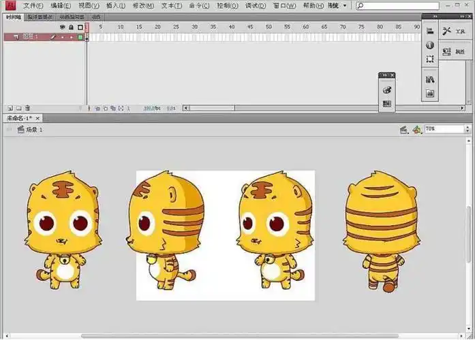
Task: Toggle lock all layers padlock icon
Action: [71, 27]
